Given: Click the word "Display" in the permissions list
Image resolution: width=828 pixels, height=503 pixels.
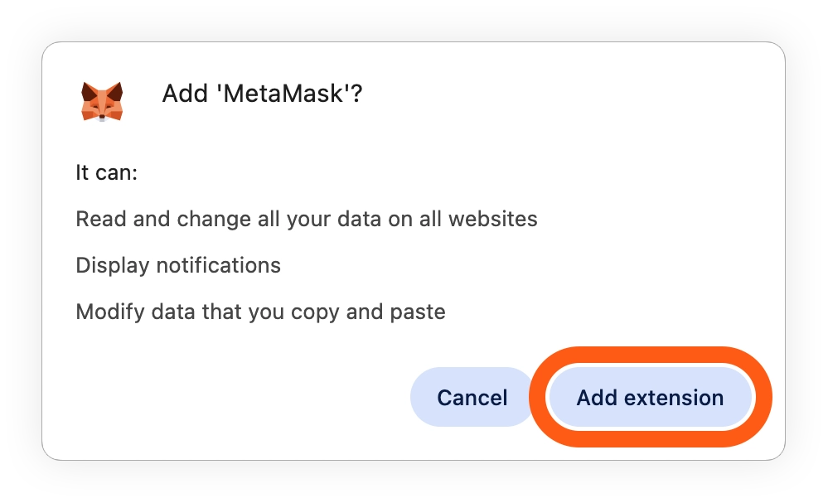Looking at the screenshot, I should (113, 265).
